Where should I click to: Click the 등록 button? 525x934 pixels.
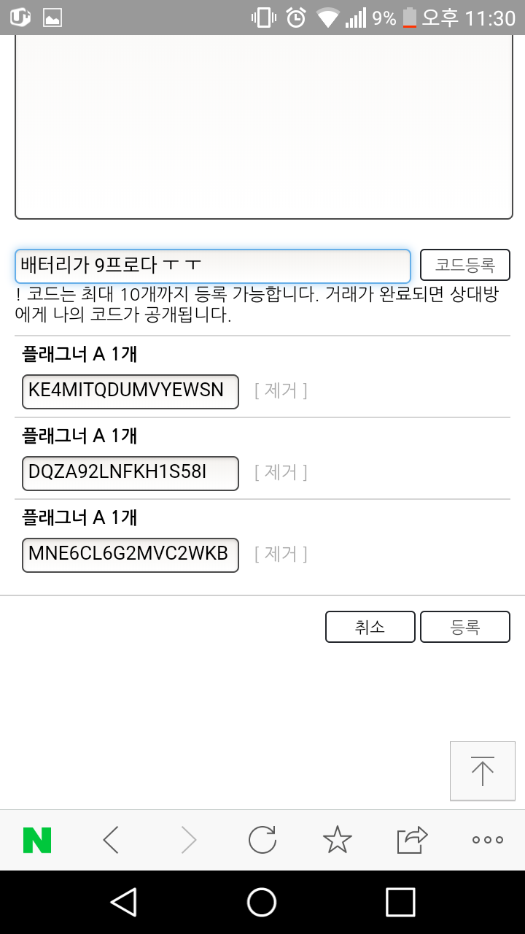465,627
